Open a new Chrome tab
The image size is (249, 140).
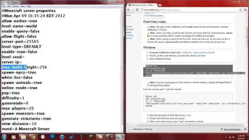click(x=160, y=5)
